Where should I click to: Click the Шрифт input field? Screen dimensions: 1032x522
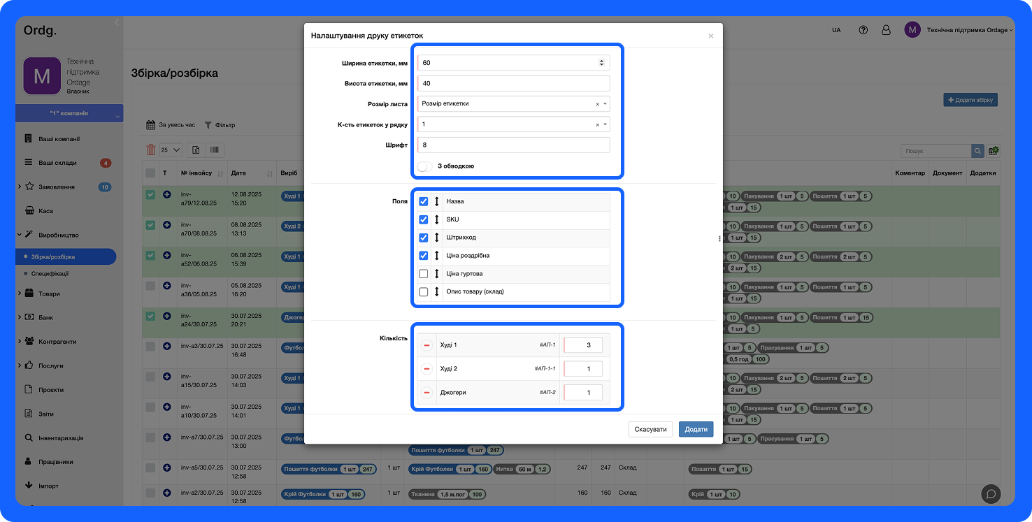(513, 145)
